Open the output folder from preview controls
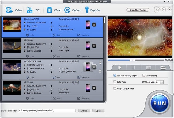This screenshot has width=174, height=118. 163,68
